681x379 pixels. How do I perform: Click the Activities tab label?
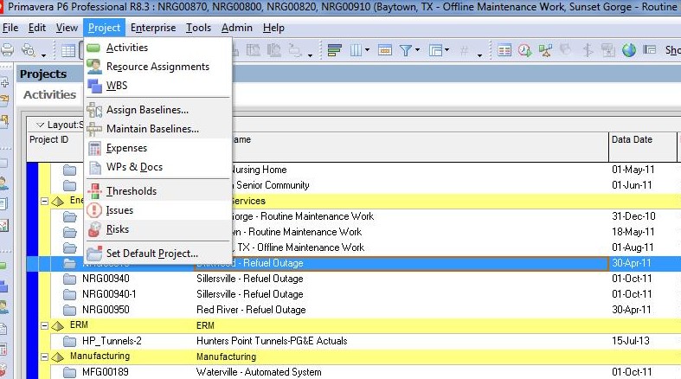(x=49, y=94)
